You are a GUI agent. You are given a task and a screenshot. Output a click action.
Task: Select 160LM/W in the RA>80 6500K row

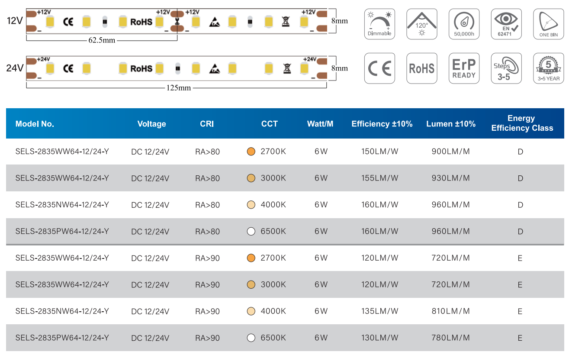click(380, 231)
